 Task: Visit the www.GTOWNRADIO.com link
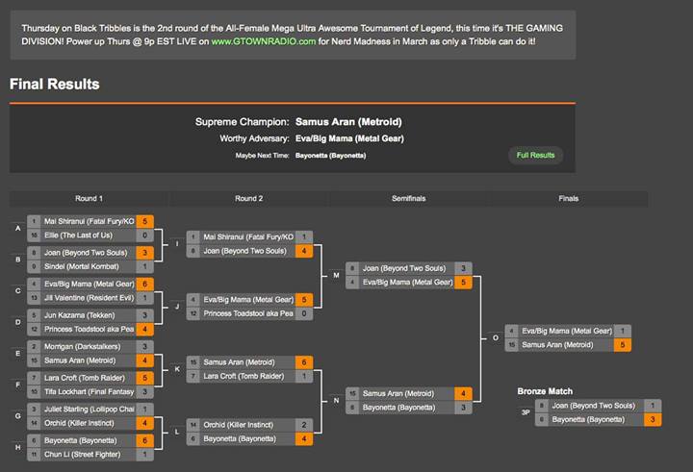[264, 41]
